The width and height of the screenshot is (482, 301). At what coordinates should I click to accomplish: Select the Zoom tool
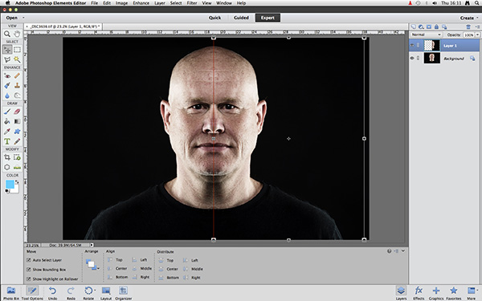(7, 34)
